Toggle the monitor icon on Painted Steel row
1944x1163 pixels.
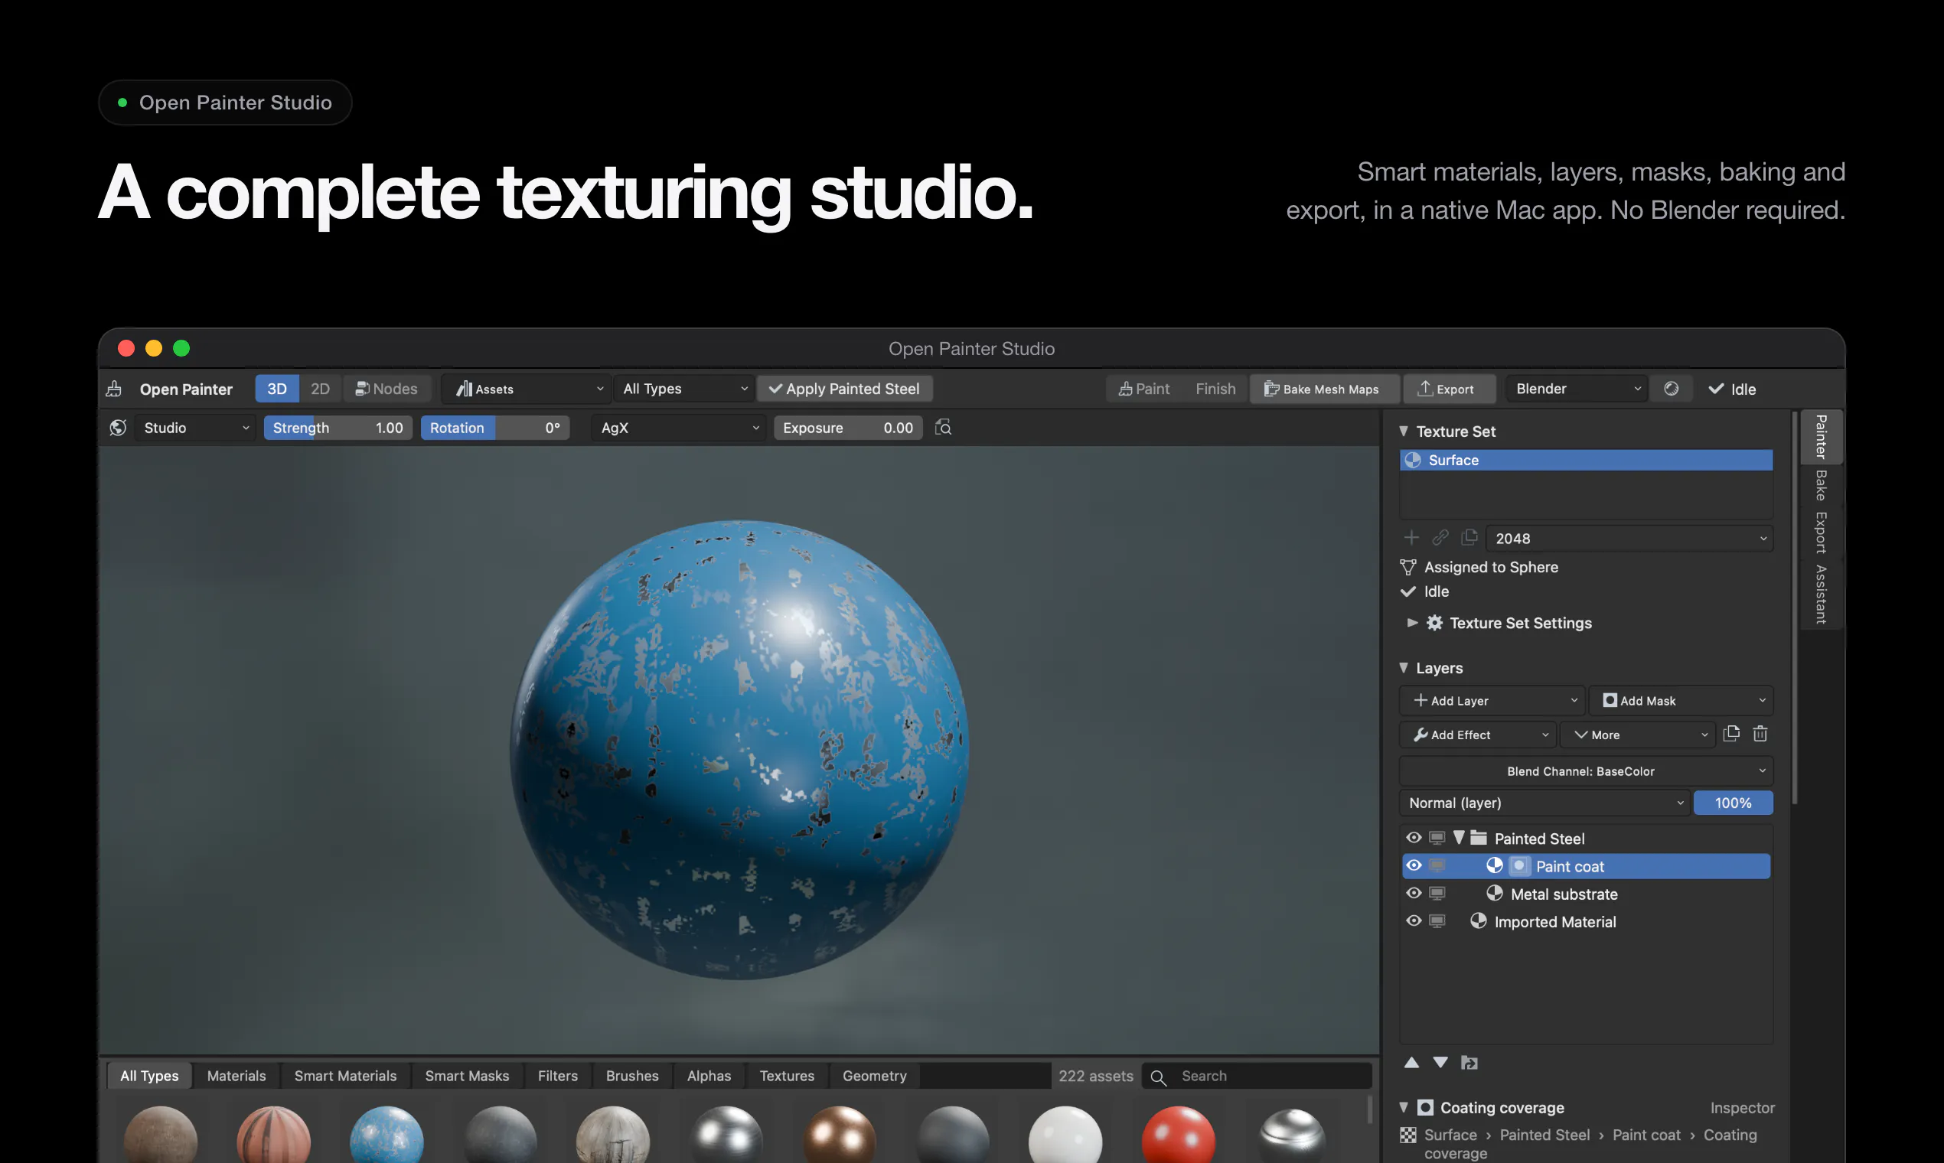point(1437,839)
